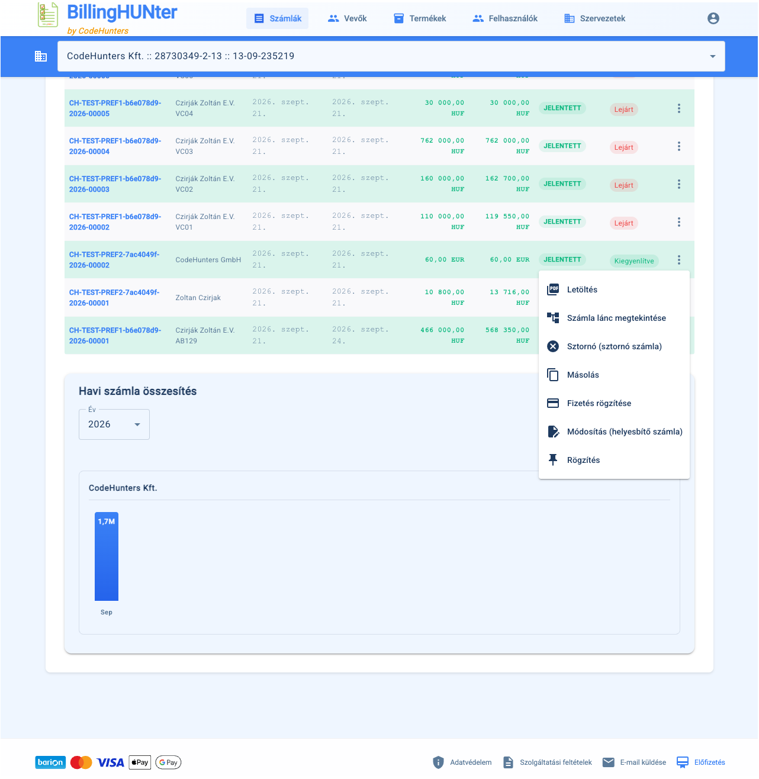Open row actions for invoice 2026-00003 VC02
The width and height of the screenshot is (759, 779).
[678, 184]
